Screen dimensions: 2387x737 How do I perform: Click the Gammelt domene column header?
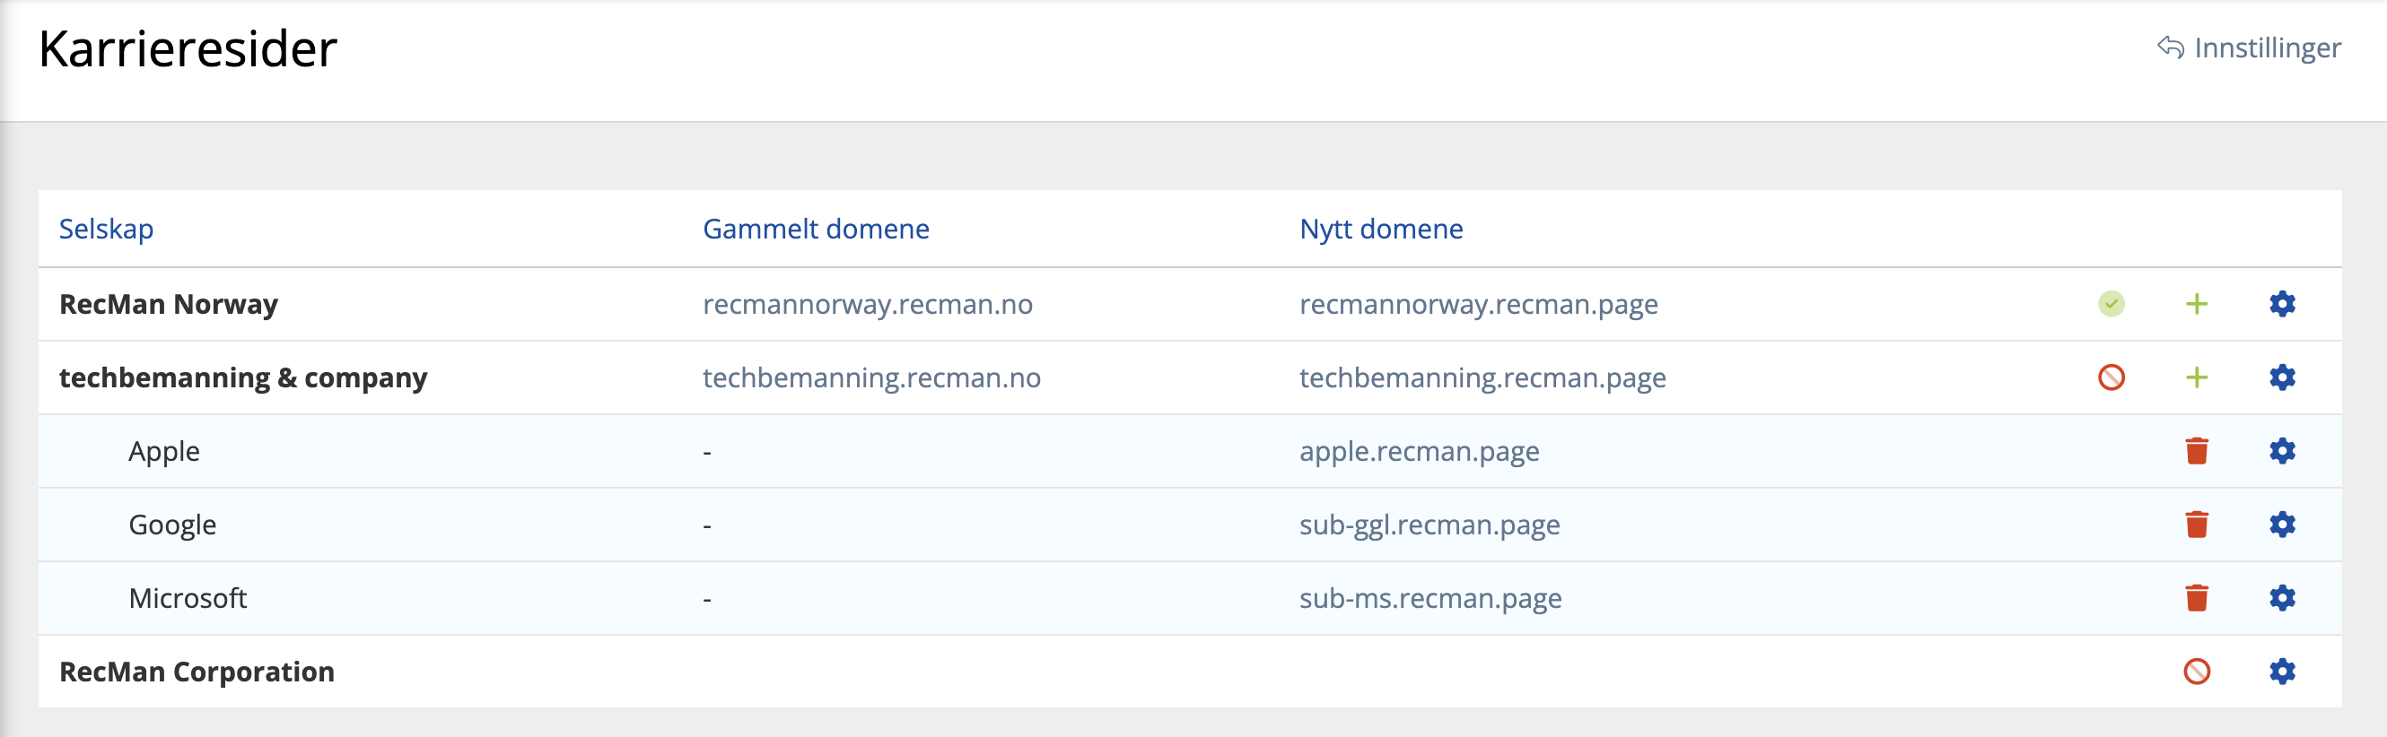click(x=816, y=229)
